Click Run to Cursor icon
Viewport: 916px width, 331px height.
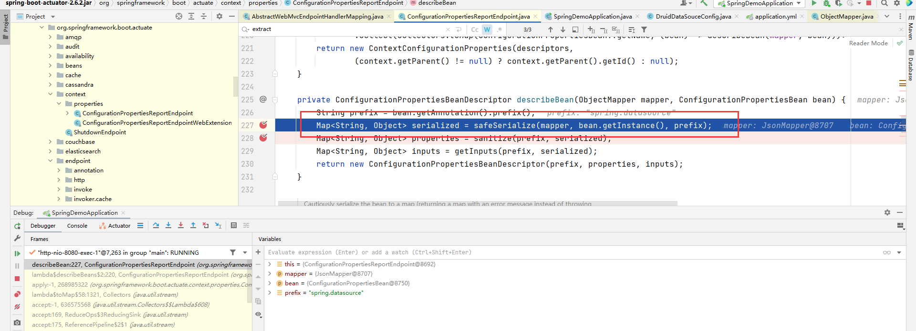(218, 225)
